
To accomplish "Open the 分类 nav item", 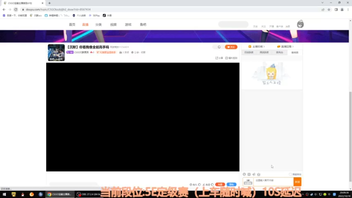I will coord(99,25).
